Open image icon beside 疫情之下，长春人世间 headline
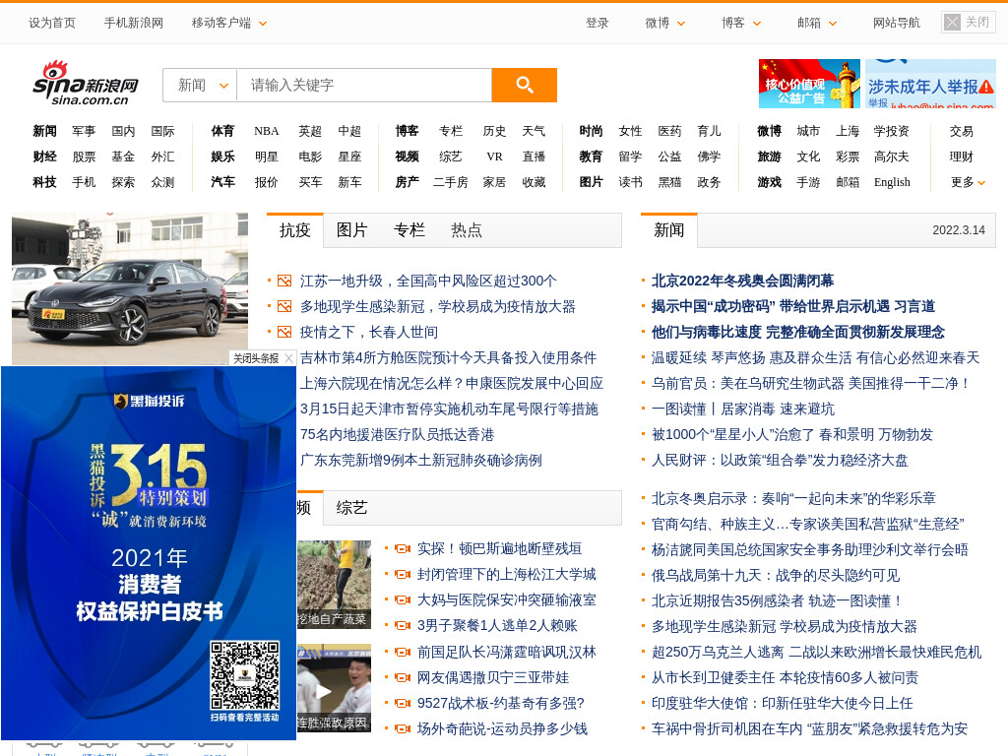Viewport: 1008px width, 756px height. tap(284, 333)
